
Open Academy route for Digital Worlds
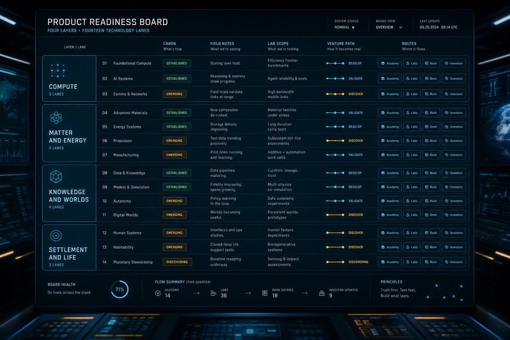390,215
